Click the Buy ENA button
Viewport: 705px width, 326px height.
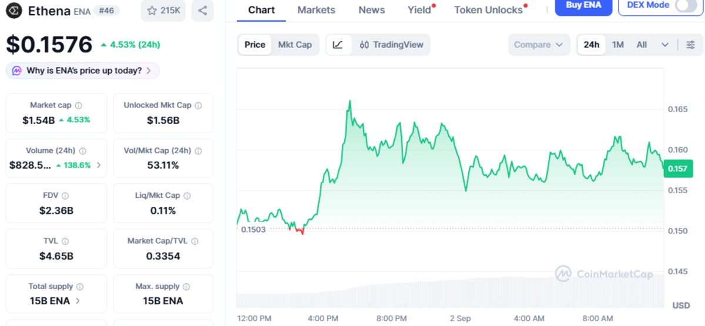(583, 5)
